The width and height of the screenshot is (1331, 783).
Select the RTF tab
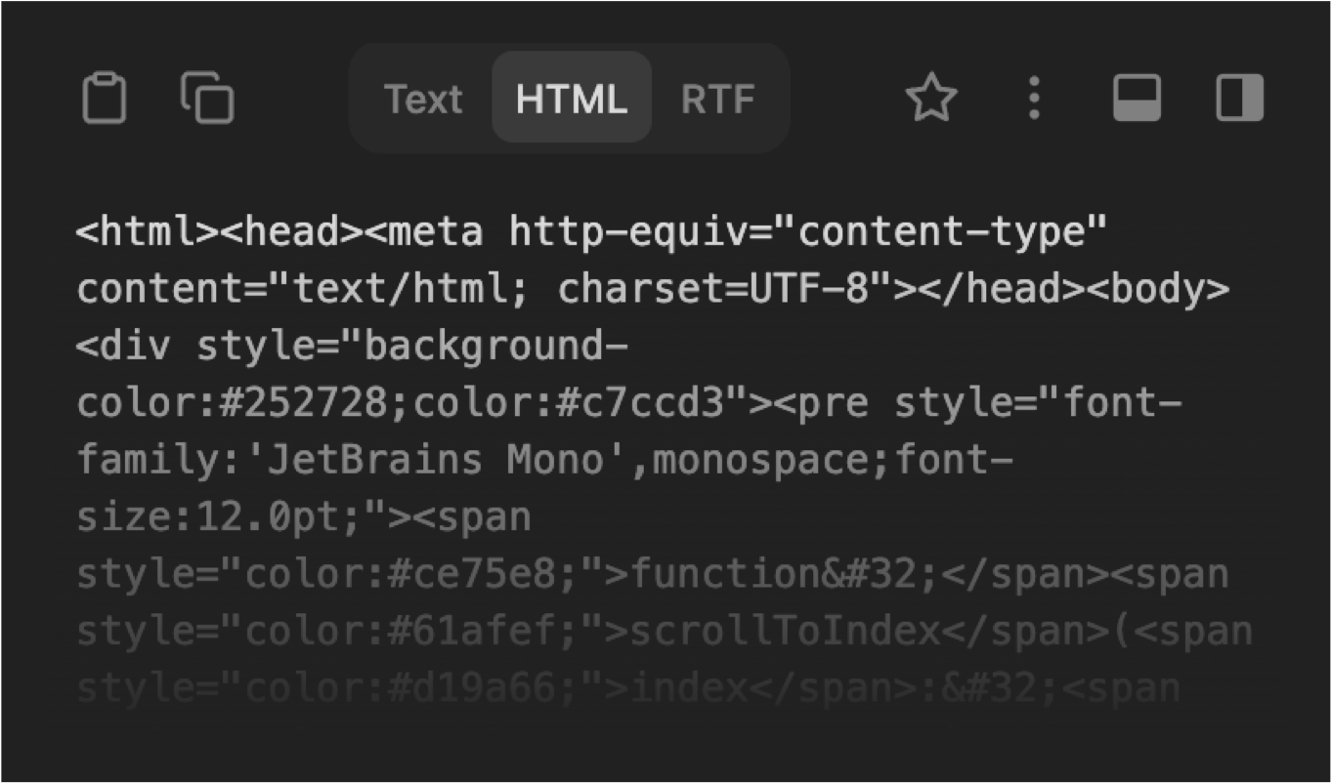pos(718,98)
